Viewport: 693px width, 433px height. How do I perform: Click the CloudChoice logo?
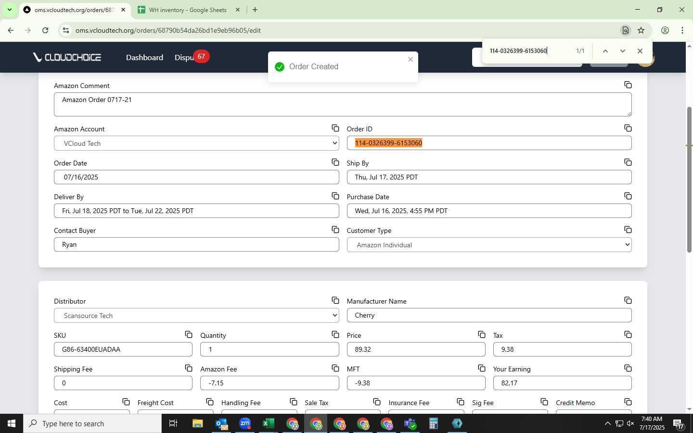point(67,57)
